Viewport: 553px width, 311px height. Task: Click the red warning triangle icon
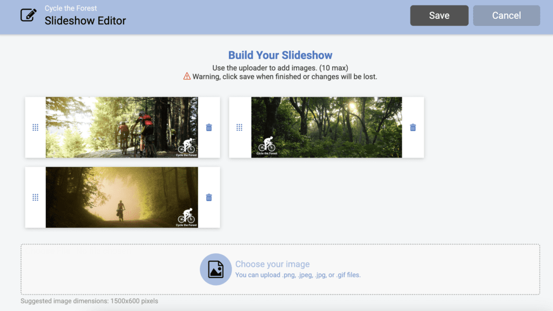point(187,76)
